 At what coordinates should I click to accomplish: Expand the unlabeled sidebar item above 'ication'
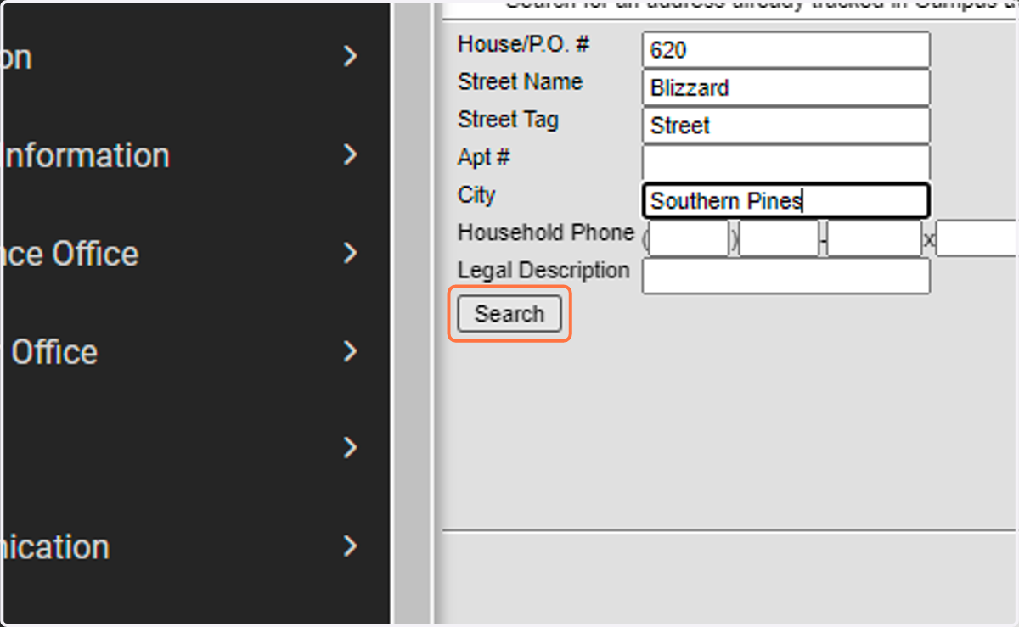(350, 448)
